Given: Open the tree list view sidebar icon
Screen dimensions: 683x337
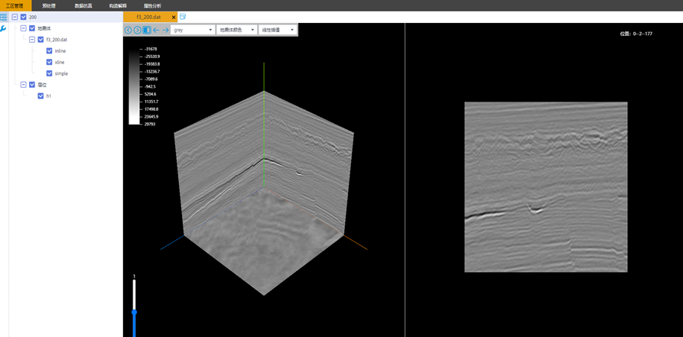Looking at the screenshot, I should point(4,17).
